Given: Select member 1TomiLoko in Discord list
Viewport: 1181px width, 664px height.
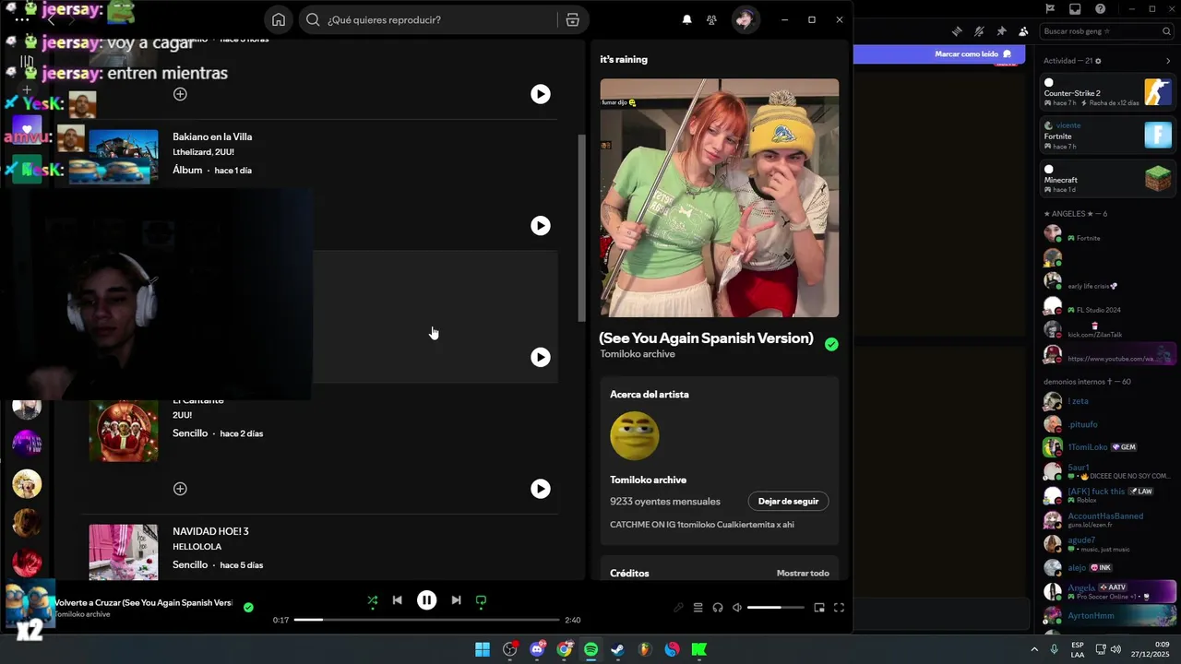Looking at the screenshot, I should click(x=1106, y=447).
